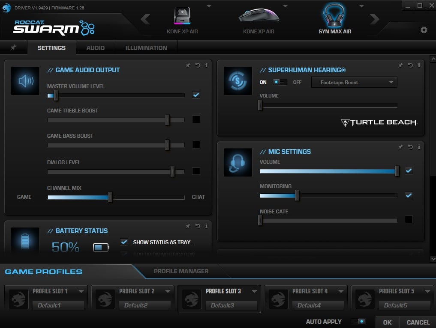
Task: Uncheck Mic Monitoring checkbox
Action: pyautogui.click(x=409, y=195)
